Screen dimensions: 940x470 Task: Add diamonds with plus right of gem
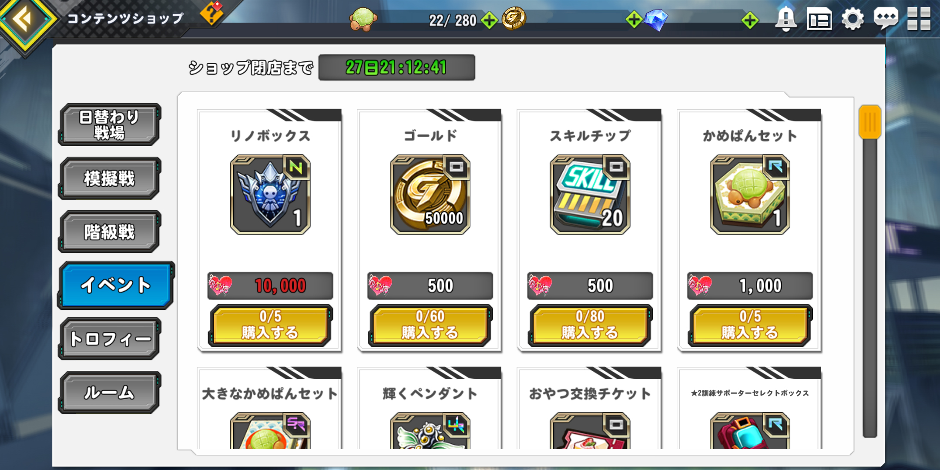tap(750, 20)
